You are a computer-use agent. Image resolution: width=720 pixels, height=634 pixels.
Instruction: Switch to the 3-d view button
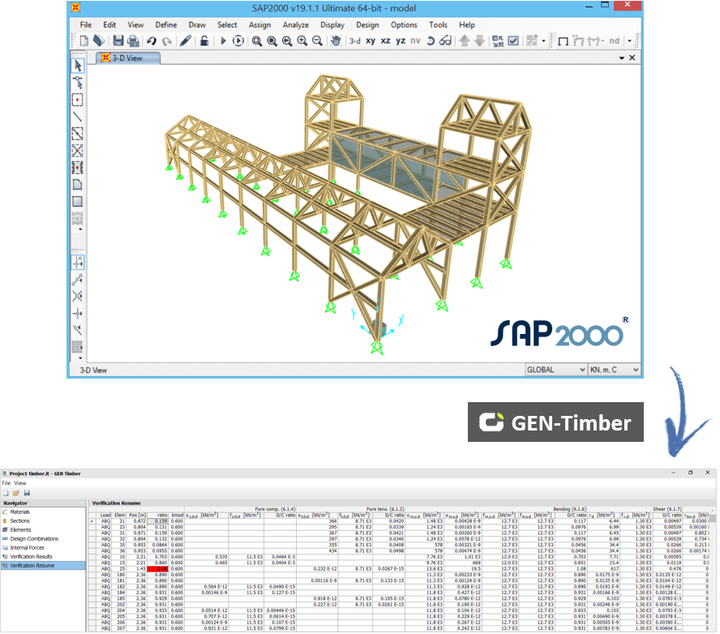point(354,41)
